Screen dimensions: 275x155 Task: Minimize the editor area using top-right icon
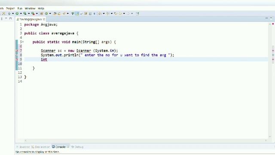[266, 18]
